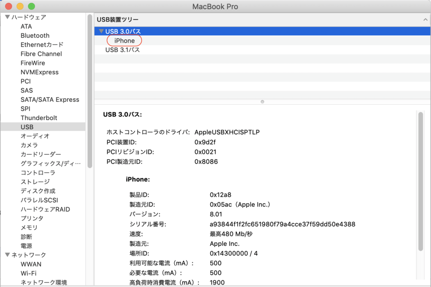Click the USB 3.0バス: details heading
This screenshot has height=287, width=431.
(x=123, y=114)
